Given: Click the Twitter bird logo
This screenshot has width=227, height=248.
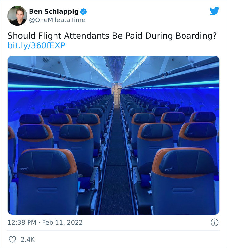Looking at the screenshot, I should [x=214, y=11].
